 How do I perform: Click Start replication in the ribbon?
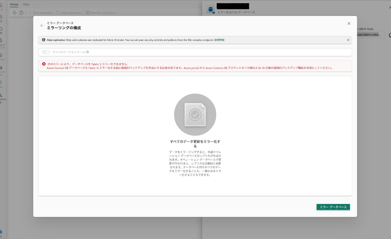[x=41, y=13]
